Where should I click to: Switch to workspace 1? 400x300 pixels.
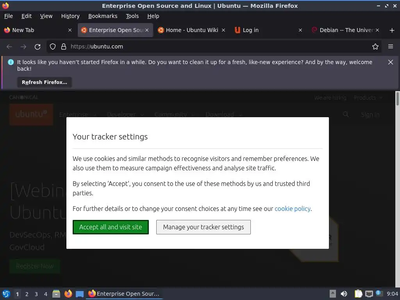coord(17,294)
